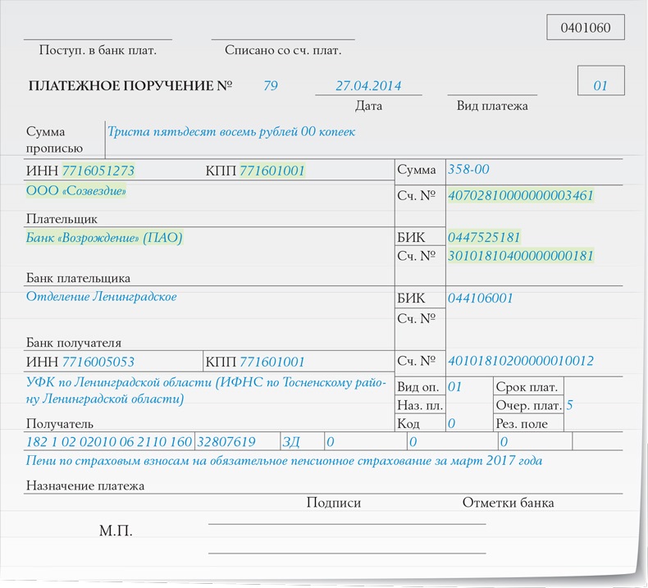Click the 'Очер. плат.' value 5
Screen dimensions: 648x588
point(569,405)
